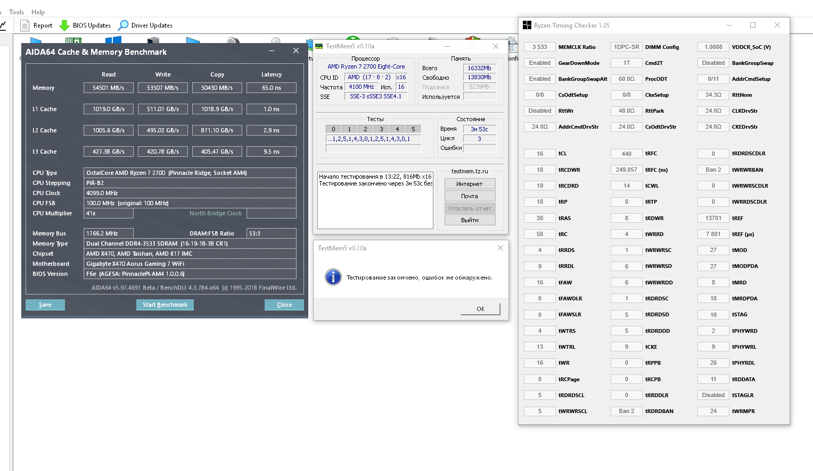
Task: Click the L1 Cache Read value 1019.0 GB/s
Action: pyautogui.click(x=109, y=109)
